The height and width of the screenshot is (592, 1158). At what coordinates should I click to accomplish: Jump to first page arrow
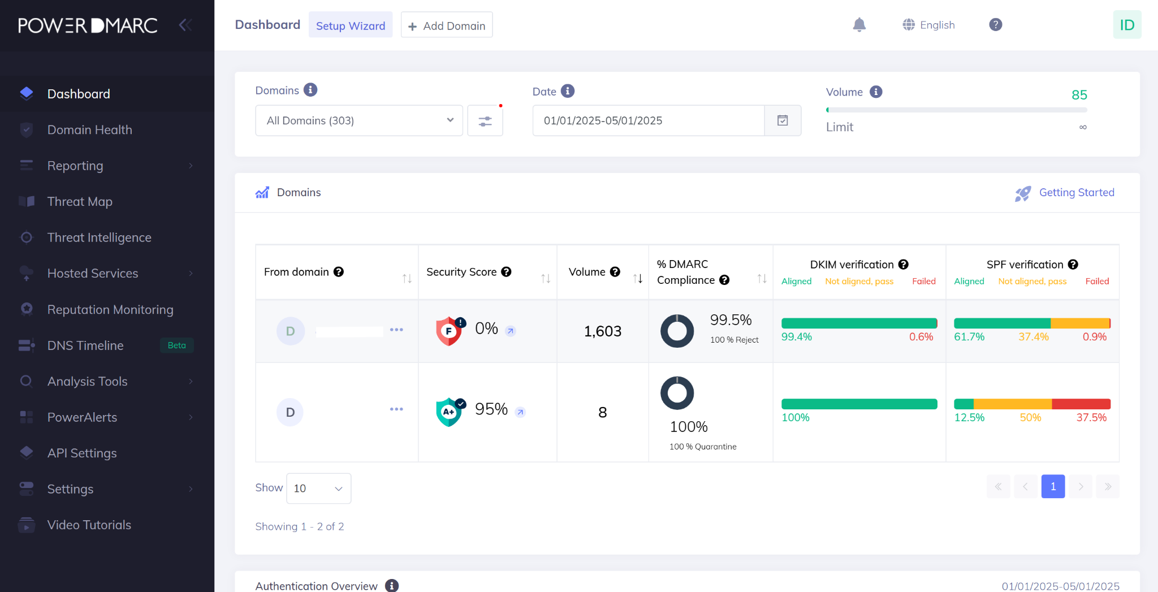coord(998,486)
